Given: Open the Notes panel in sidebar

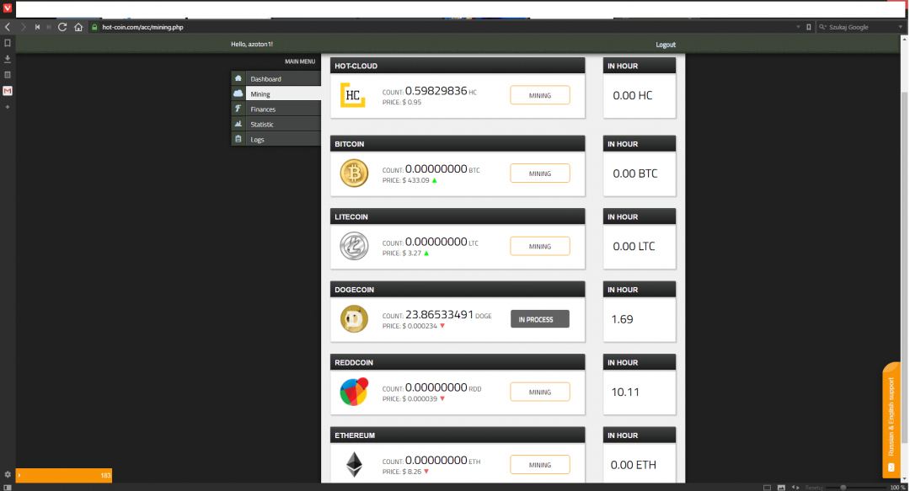Looking at the screenshot, I should coord(8,75).
